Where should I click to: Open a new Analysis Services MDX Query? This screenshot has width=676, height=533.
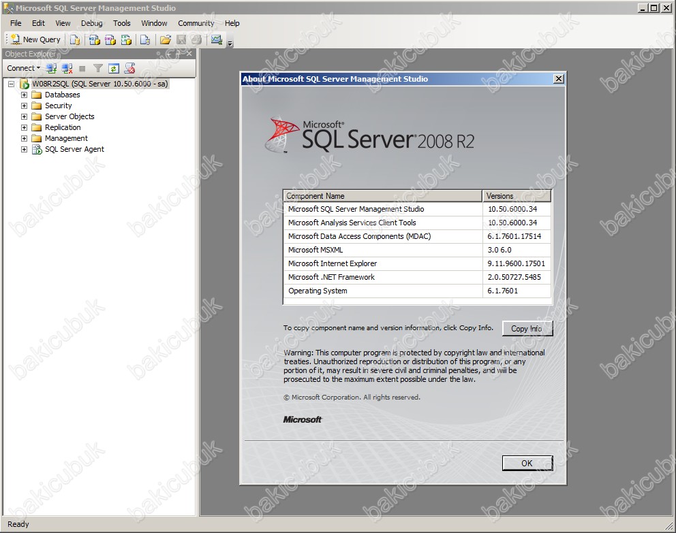(95, 39)
